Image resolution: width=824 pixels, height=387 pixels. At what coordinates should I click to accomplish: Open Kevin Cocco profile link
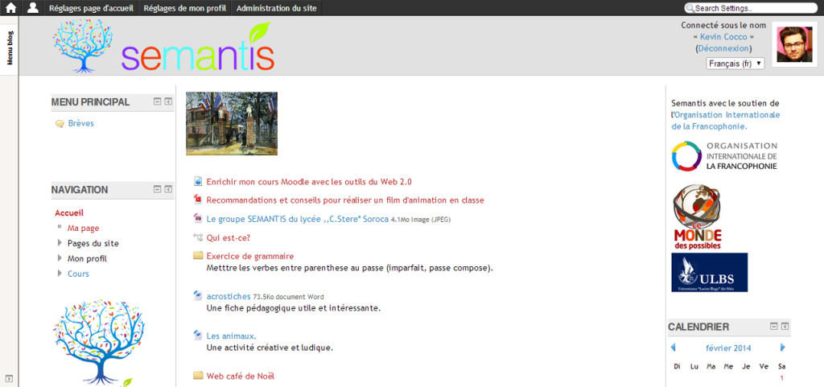click(723, 37)
